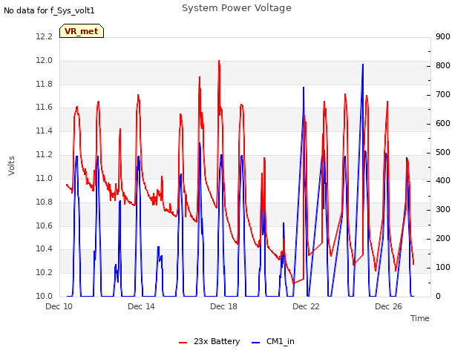Click the 11.2 left axis value
The height and width of the screenshot is (356, 475).
[45, 155]
